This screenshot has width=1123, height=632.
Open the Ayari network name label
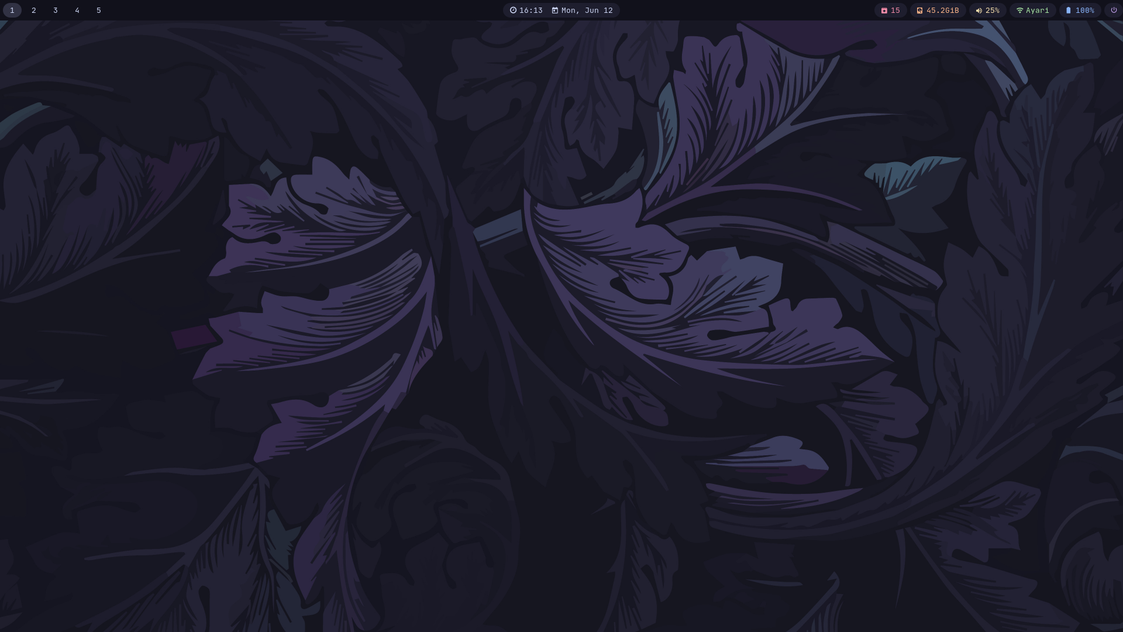point(1037,11)
